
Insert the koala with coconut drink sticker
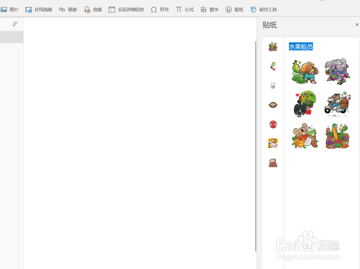tap(305, 136)
